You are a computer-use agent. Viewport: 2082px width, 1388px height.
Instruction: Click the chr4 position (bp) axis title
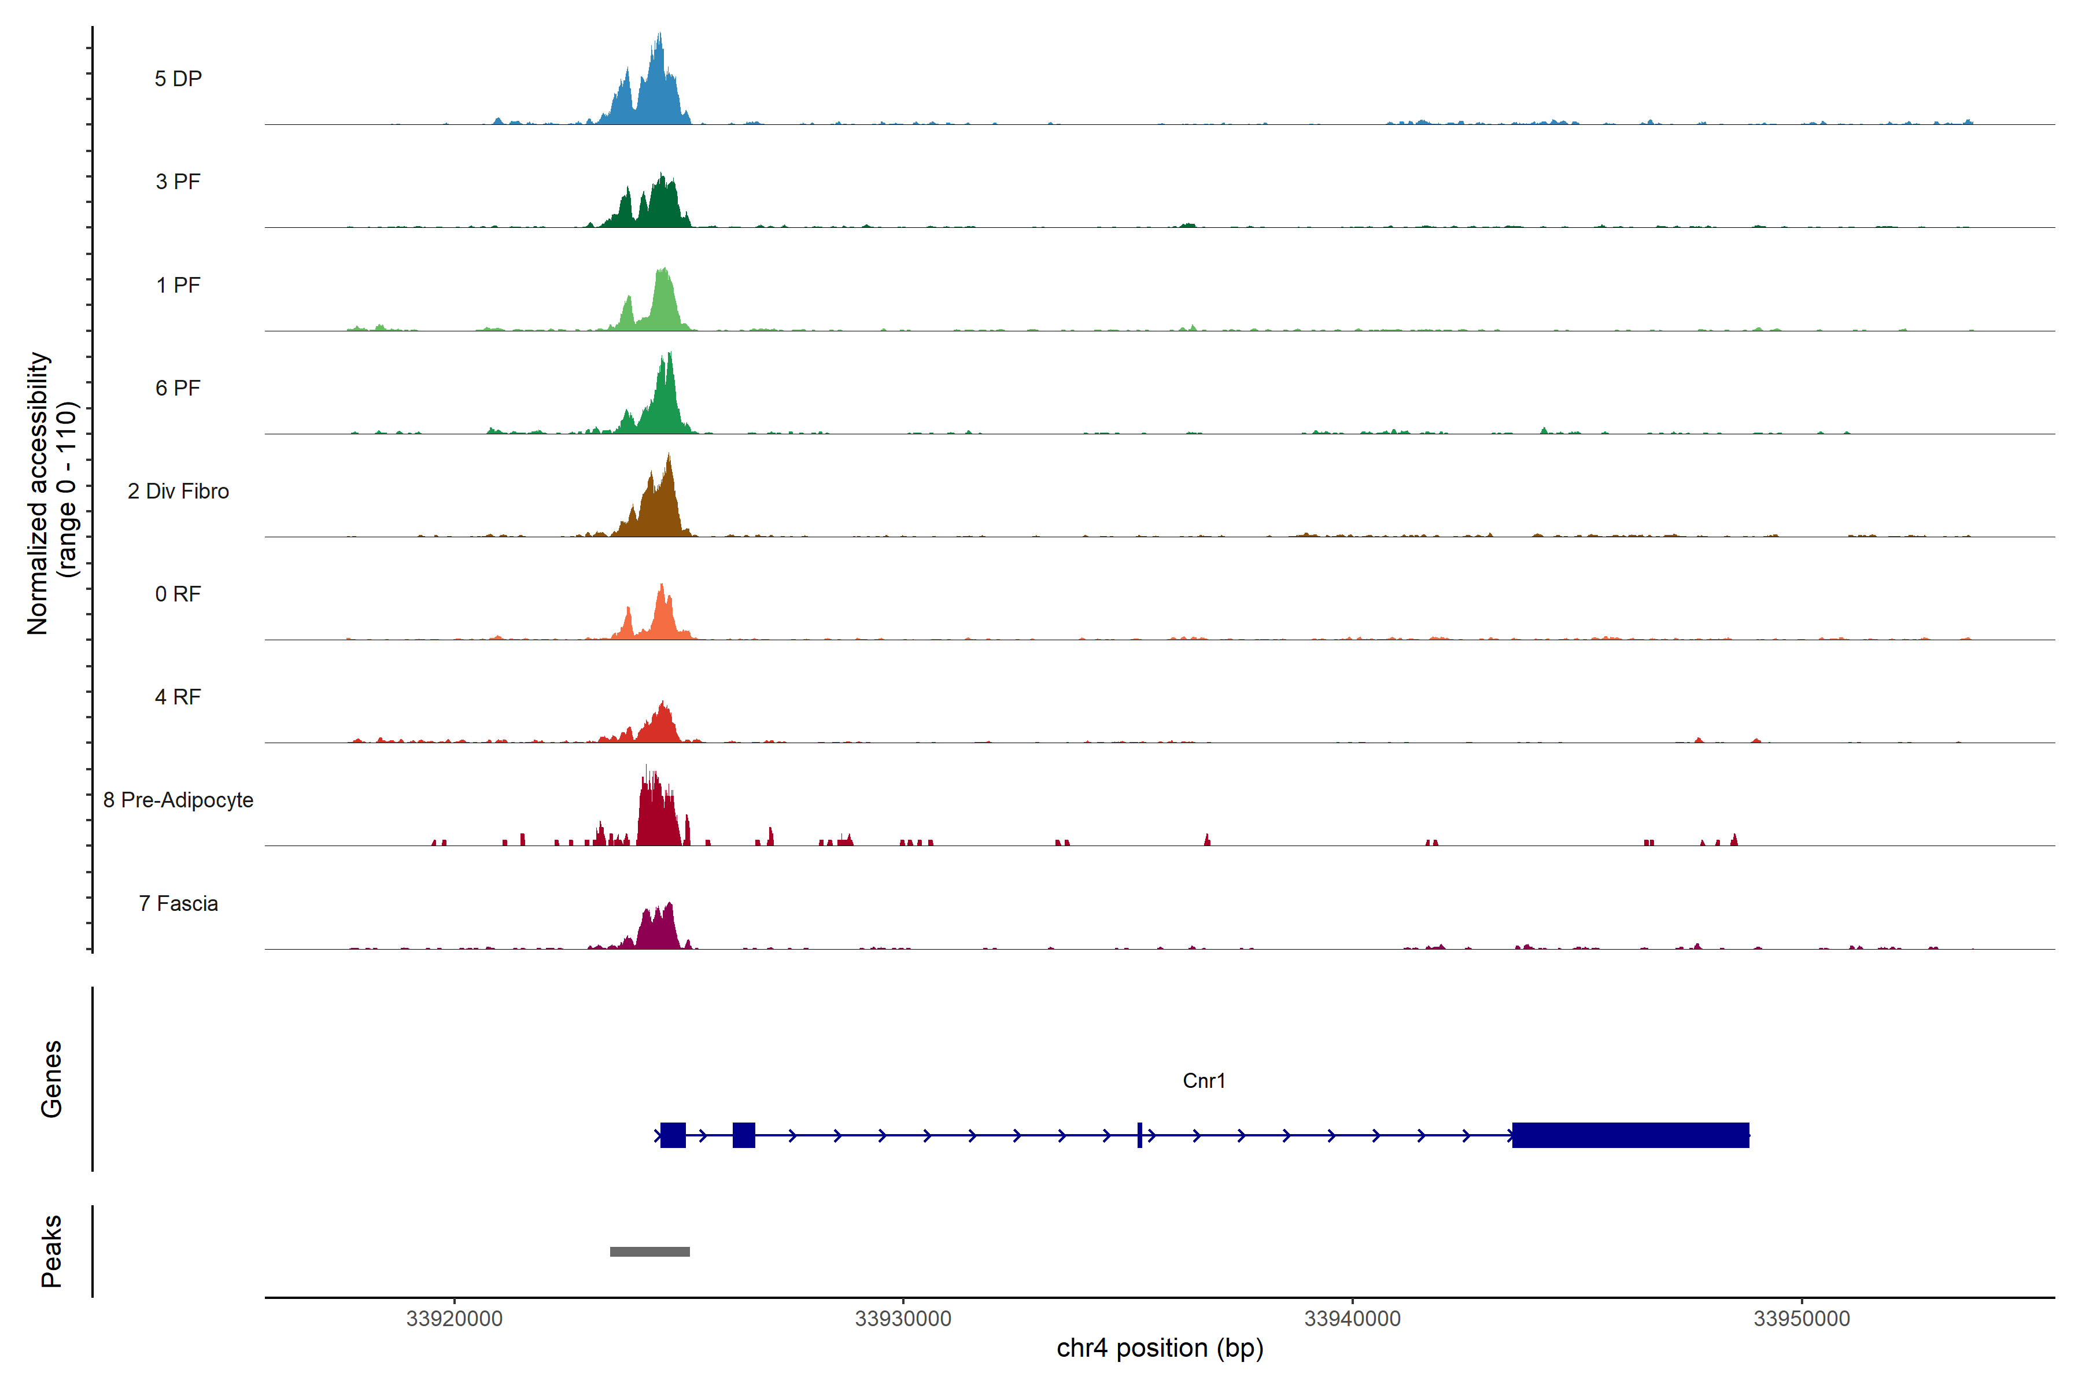click(x=1160, y=1348)
